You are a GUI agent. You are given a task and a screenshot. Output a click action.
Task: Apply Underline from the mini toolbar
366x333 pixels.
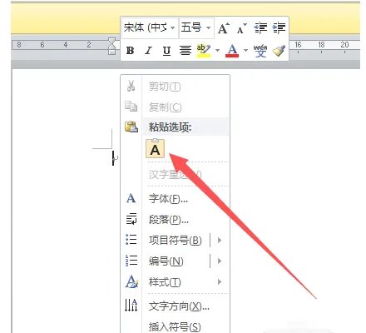coord(166,51)
